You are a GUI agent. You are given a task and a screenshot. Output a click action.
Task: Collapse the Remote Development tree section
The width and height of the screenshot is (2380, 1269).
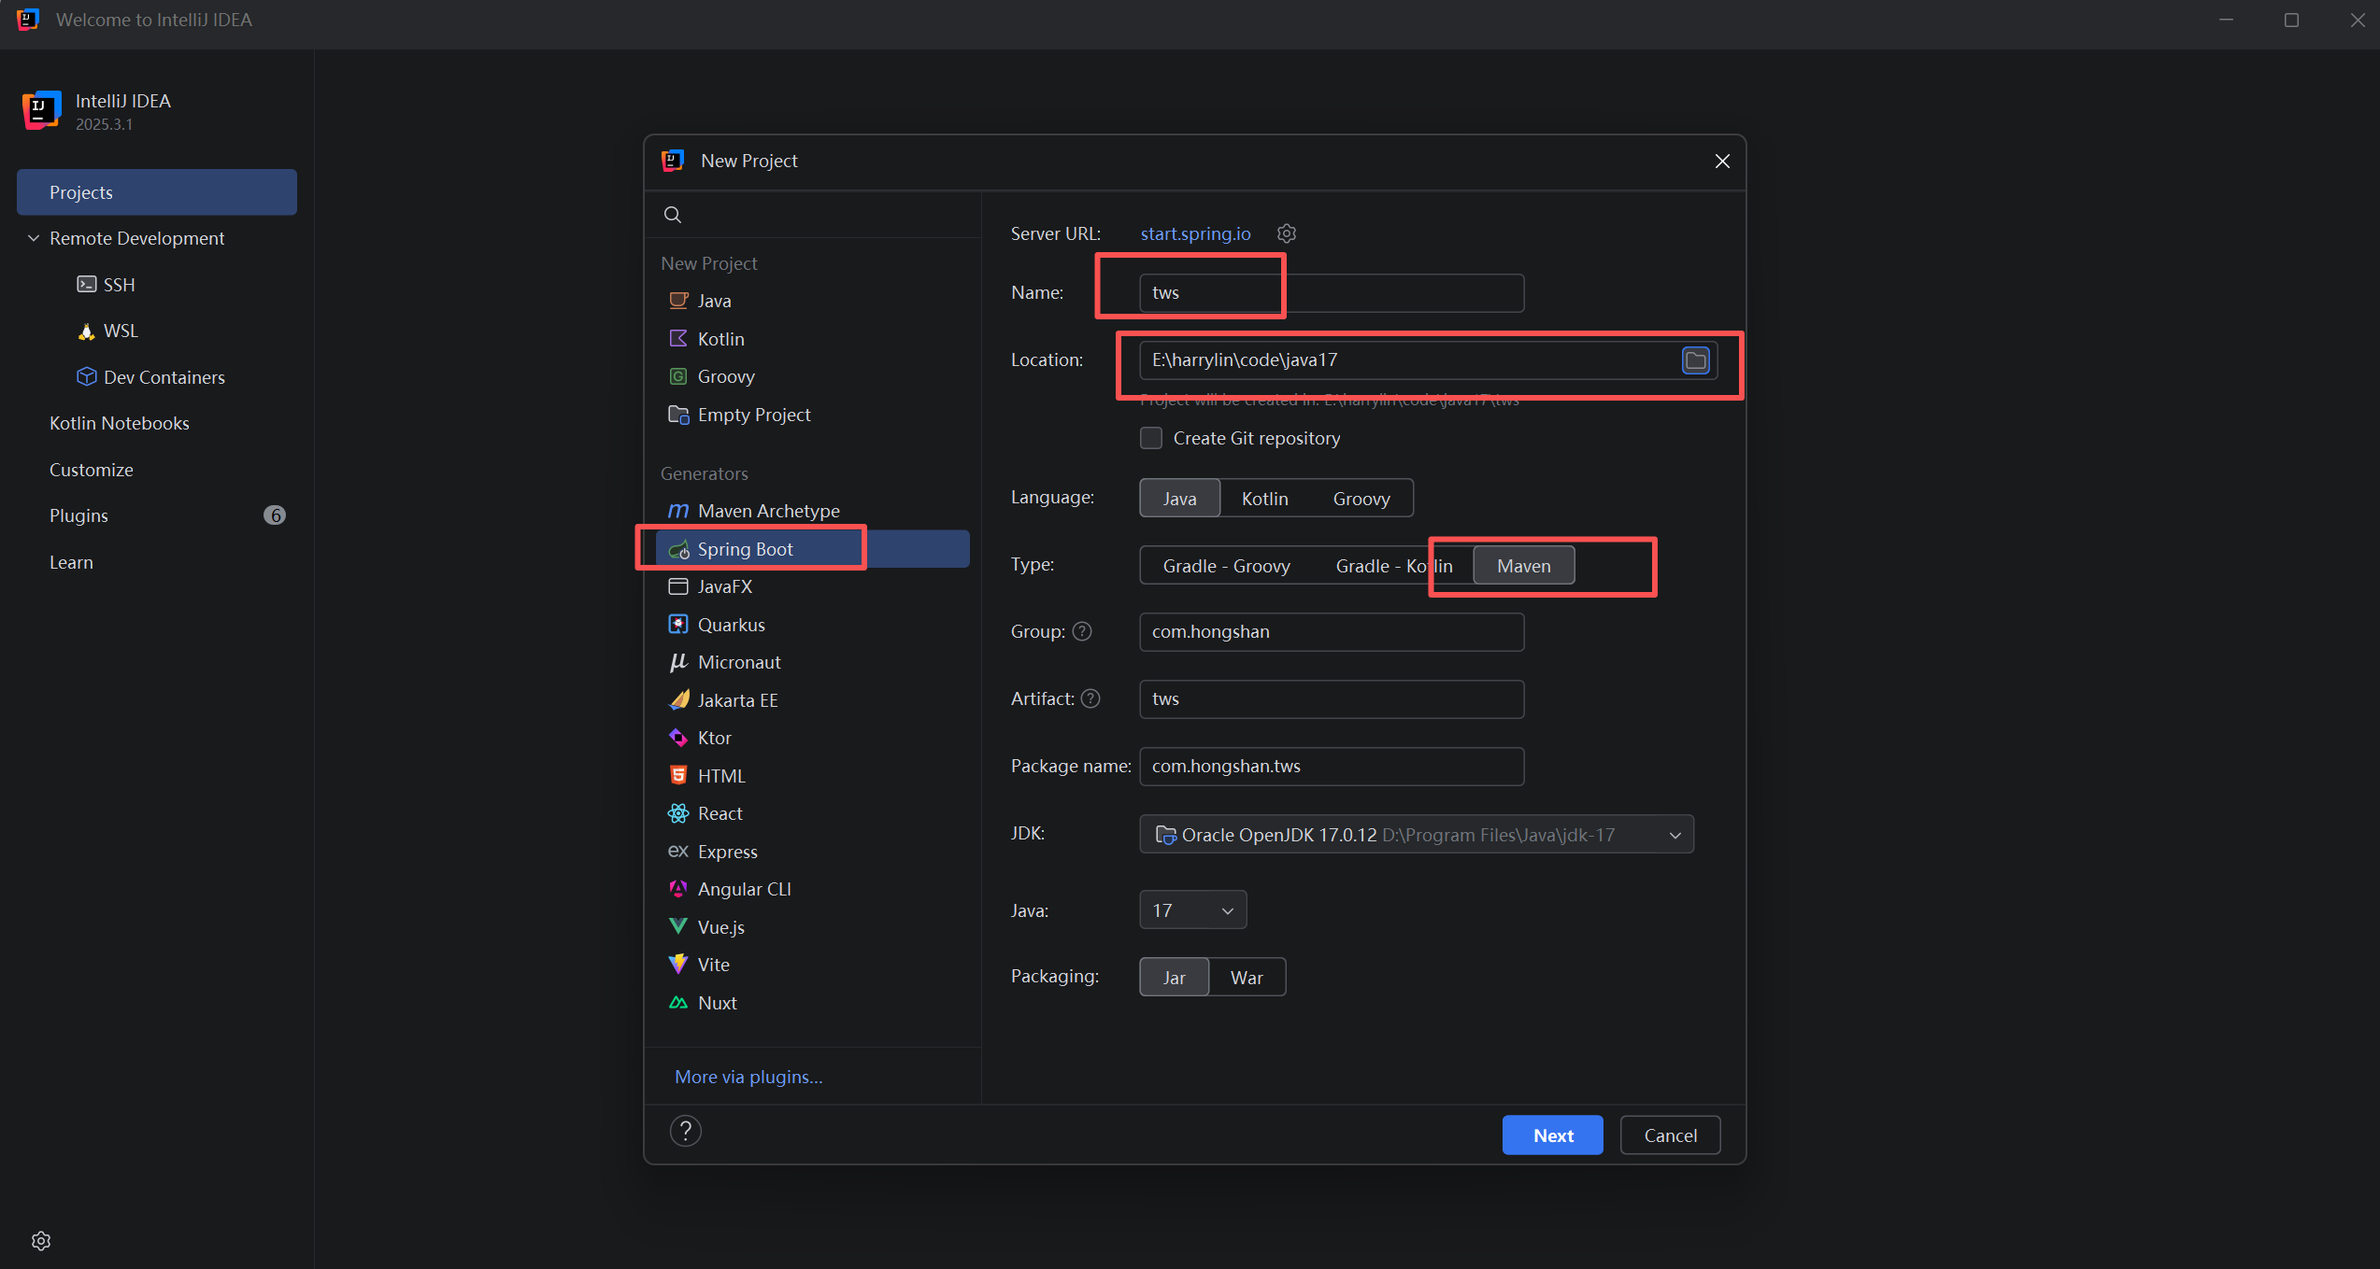tap(34, 239)
